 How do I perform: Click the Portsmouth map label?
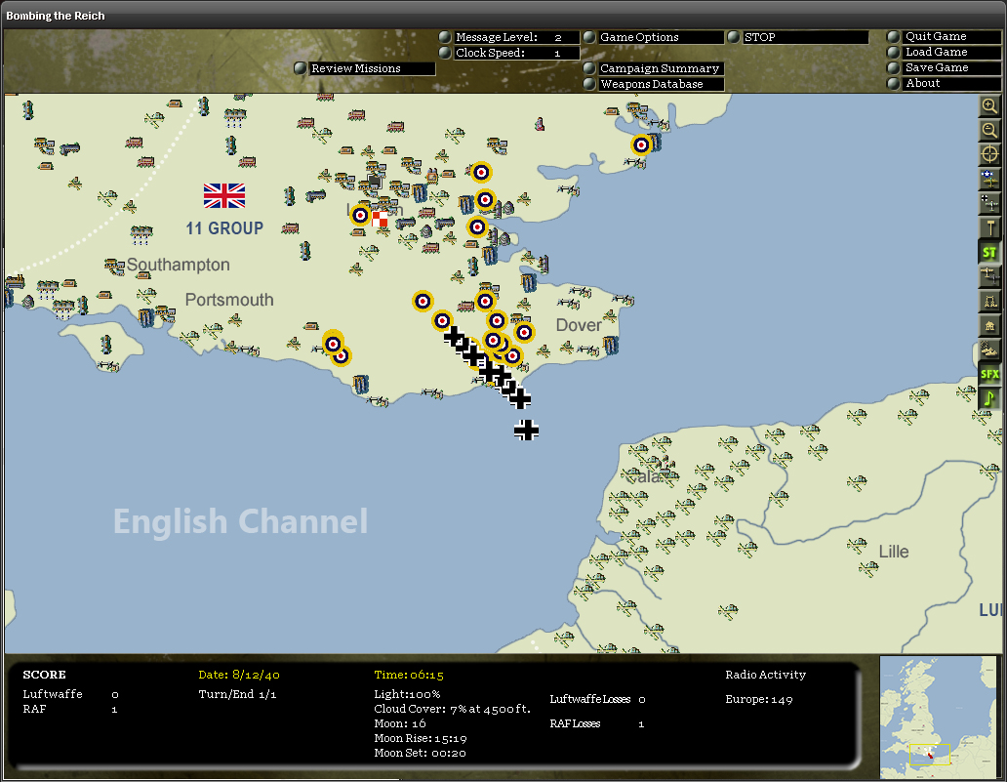[x=229, y=300]
